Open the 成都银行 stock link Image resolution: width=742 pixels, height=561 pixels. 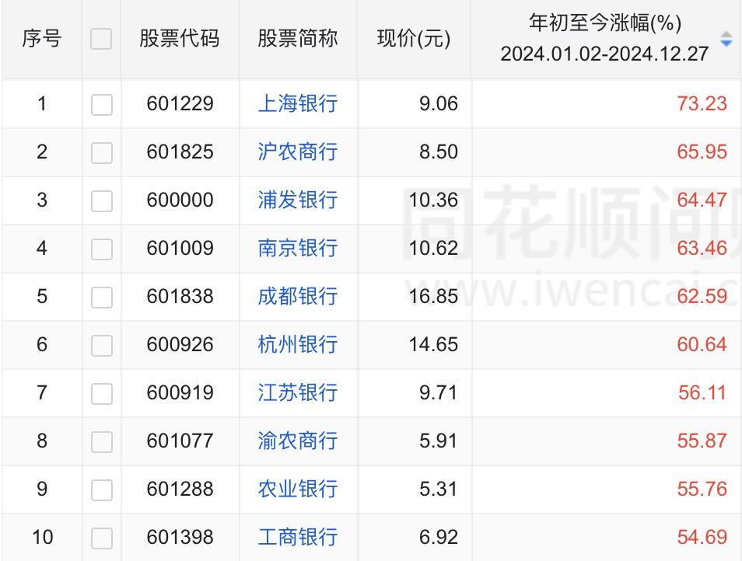tap(298, 296)
